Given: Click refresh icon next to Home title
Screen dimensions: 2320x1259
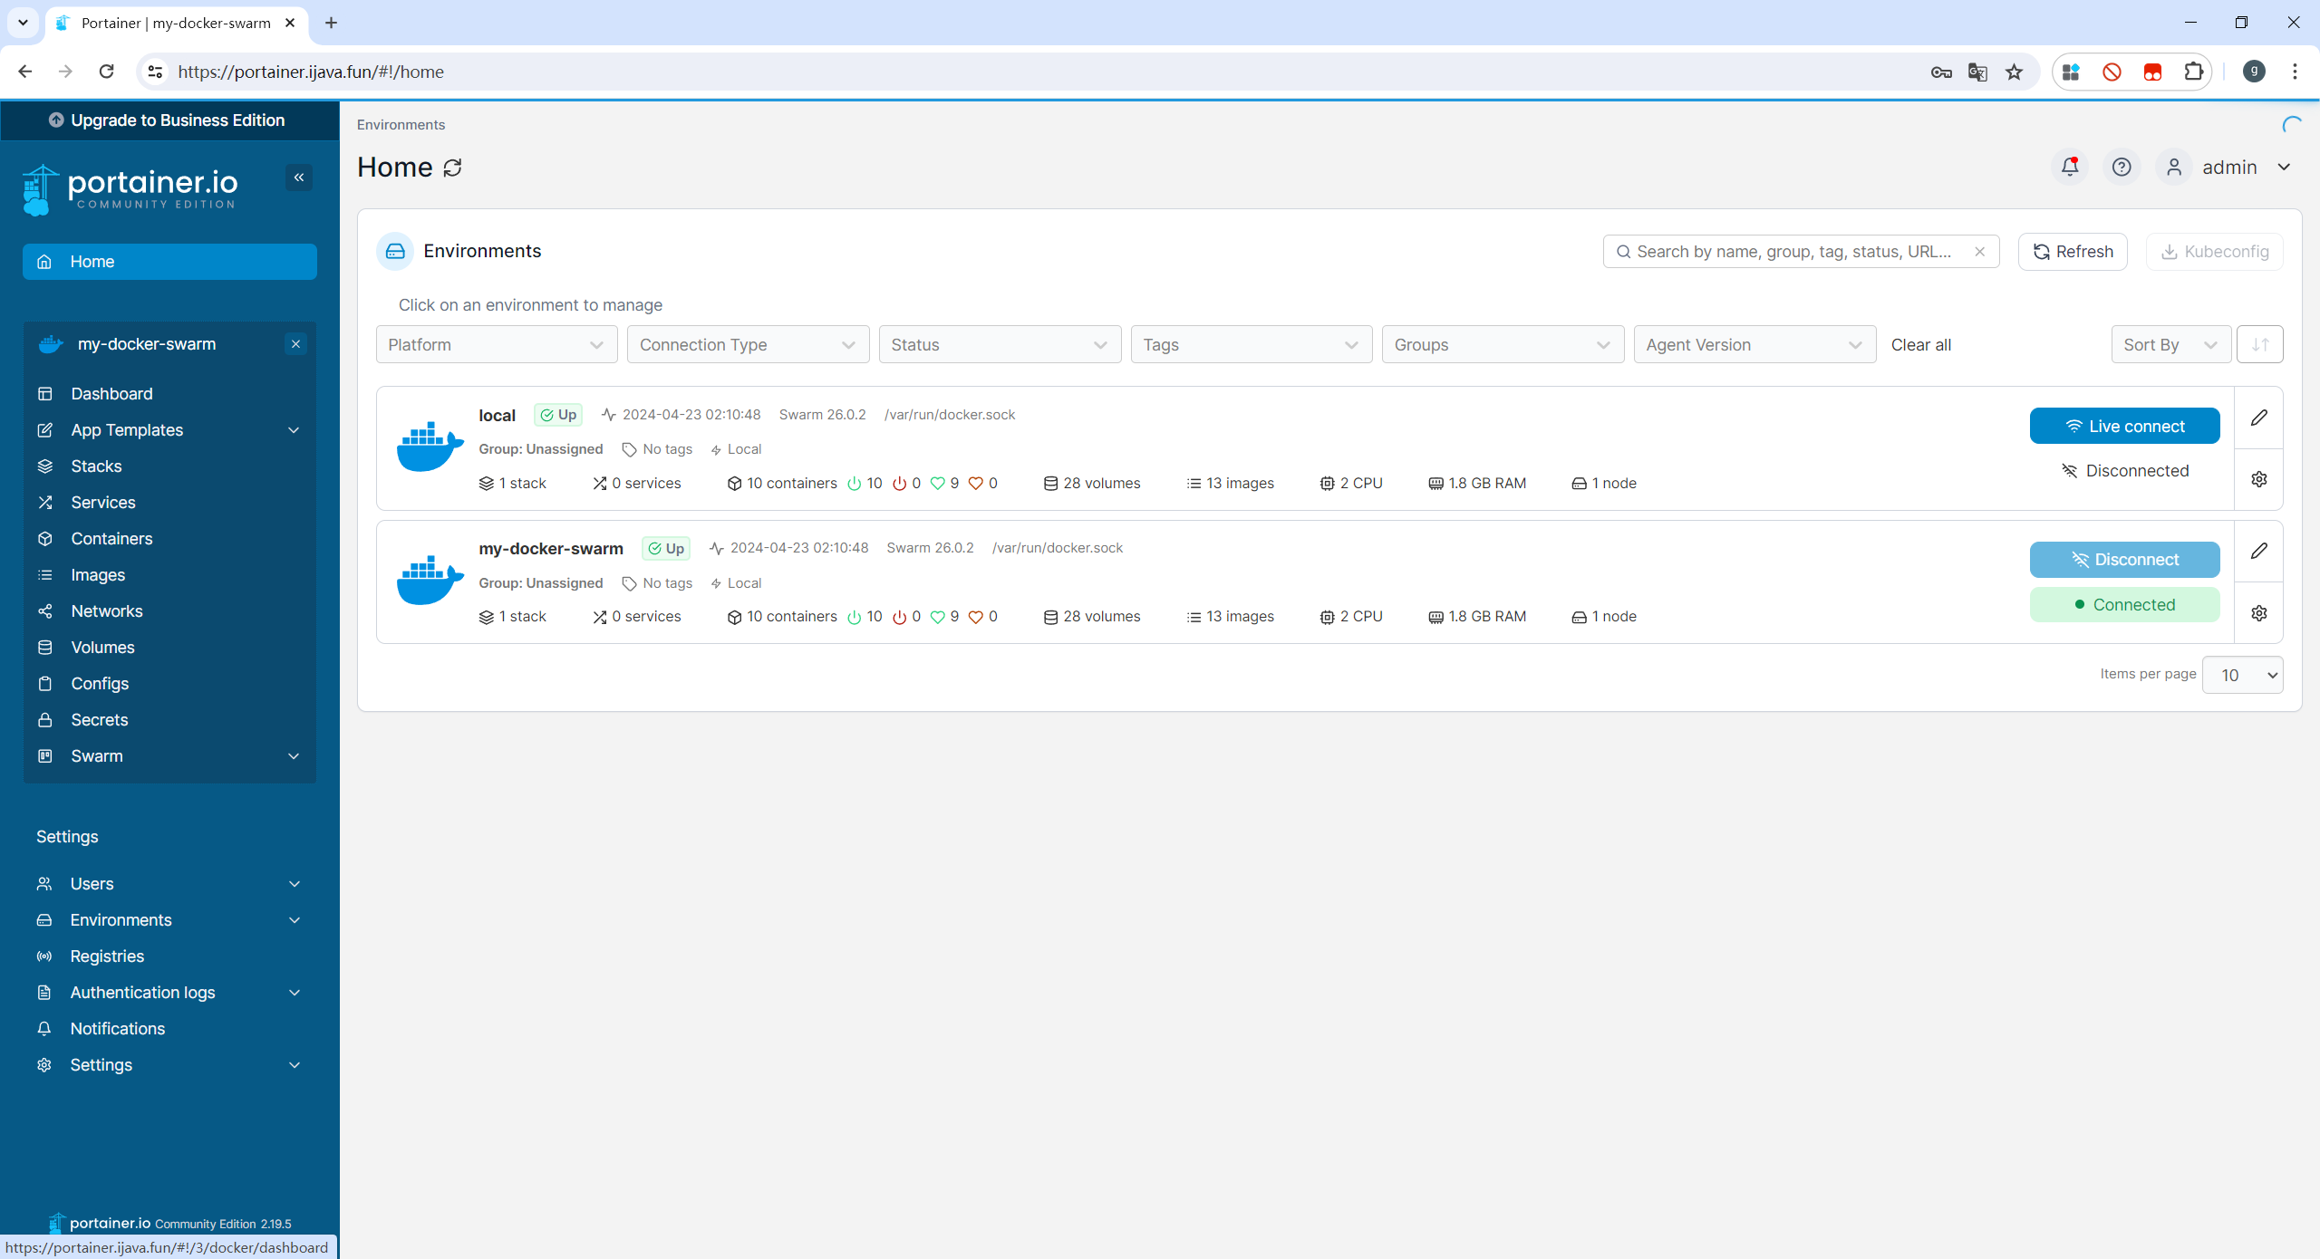Looking at the screenshot, I should (x=453, y=168).
